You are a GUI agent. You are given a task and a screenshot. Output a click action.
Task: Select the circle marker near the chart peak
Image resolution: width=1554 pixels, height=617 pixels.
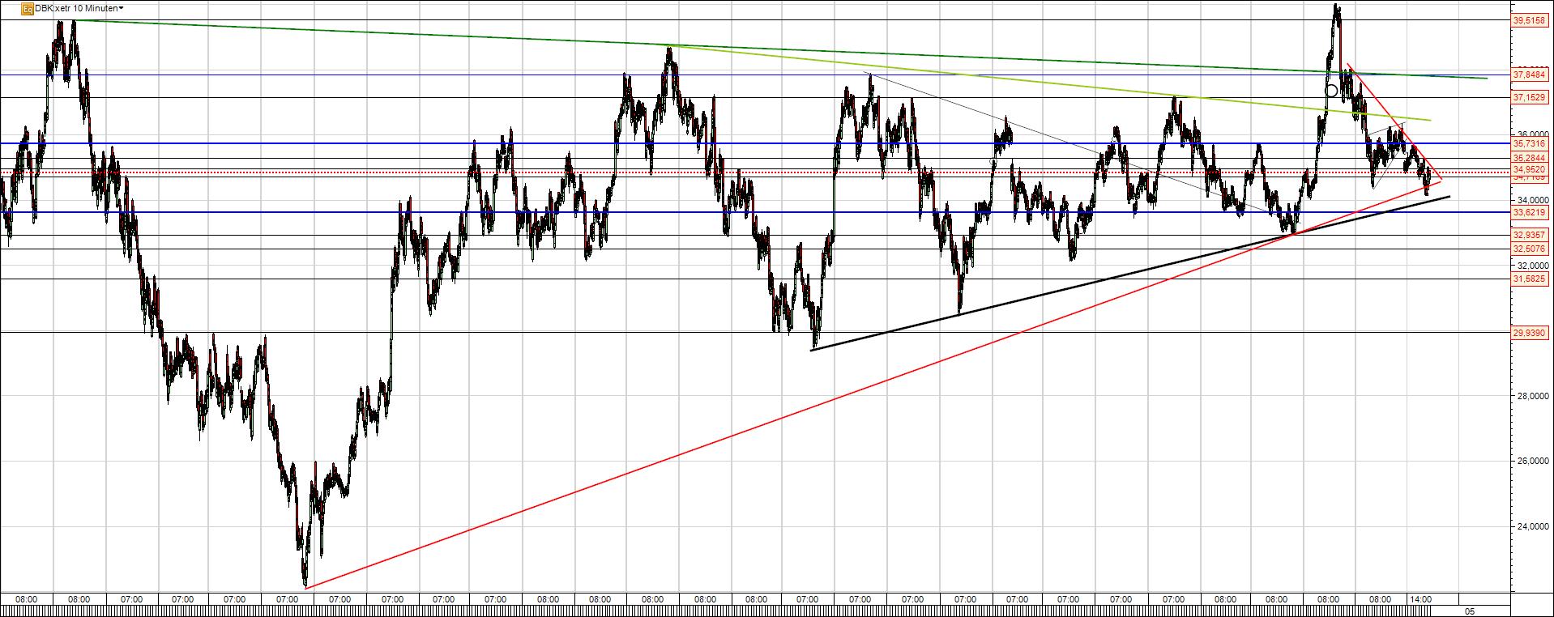point(1331,91)
